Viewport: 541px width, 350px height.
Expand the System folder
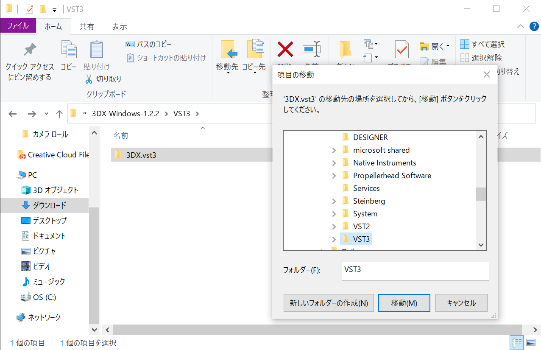click(x=334, y=214)
